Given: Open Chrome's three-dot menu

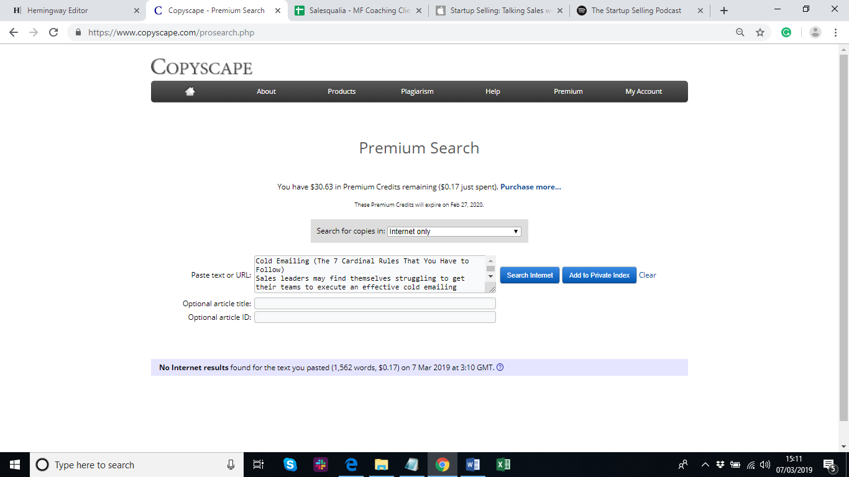Looking at the screenshot, I should 835,32.
